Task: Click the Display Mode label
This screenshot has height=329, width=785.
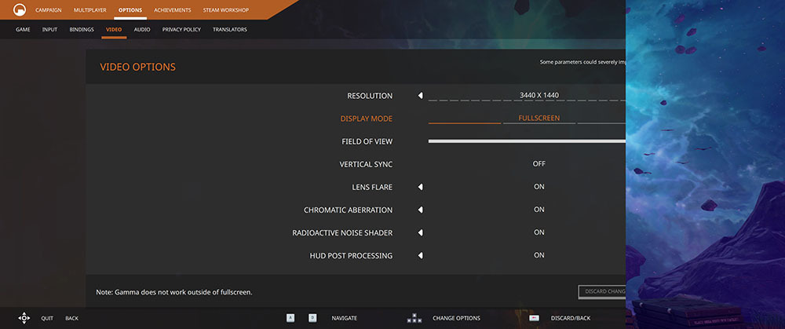Action: 367,119
